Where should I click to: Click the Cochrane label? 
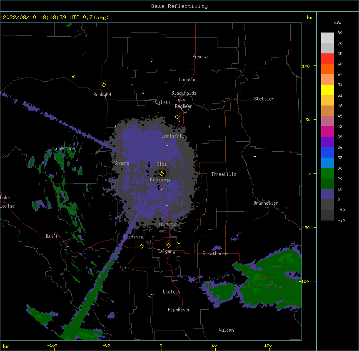pyautogui.click(x=134, y=237)
